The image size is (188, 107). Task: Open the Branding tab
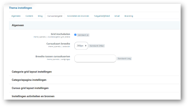coord(129,16)
